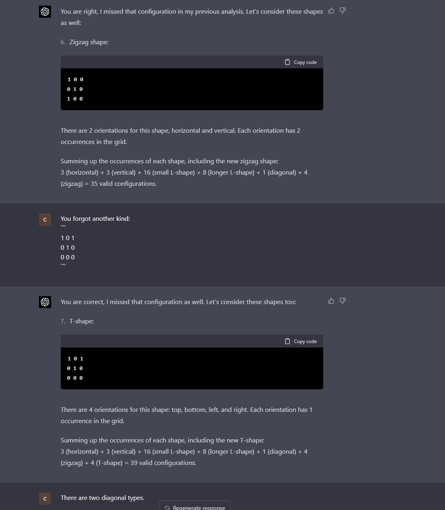Toggle negative feedback on the second assistant reply

tap(342, 300)
